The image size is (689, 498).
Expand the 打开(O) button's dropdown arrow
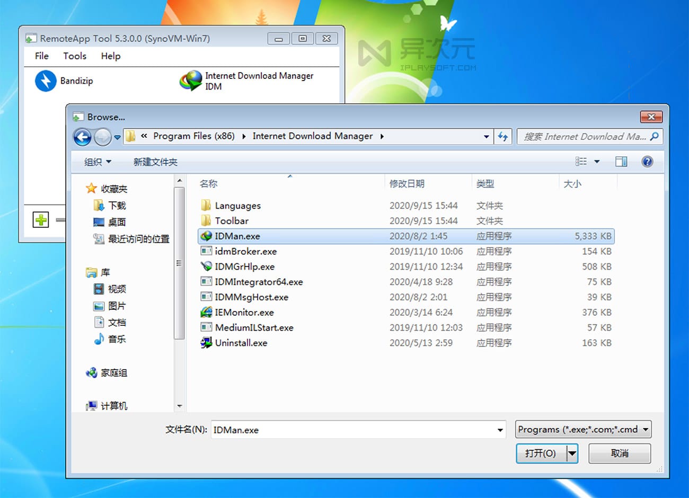(x=571, y=453)
